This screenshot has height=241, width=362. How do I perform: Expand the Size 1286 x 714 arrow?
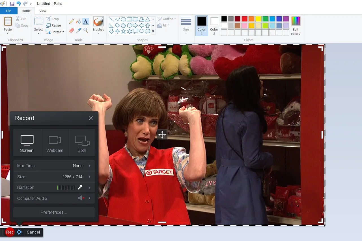89,177
